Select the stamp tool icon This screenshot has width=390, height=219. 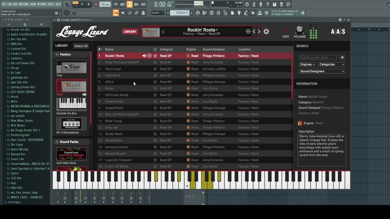[143, 13]
